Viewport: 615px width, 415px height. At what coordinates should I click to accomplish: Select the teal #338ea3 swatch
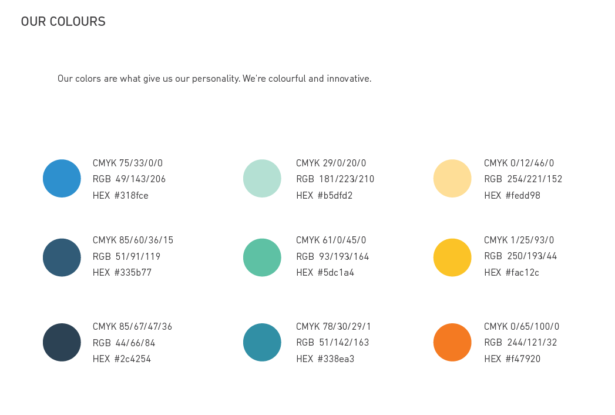262,342
